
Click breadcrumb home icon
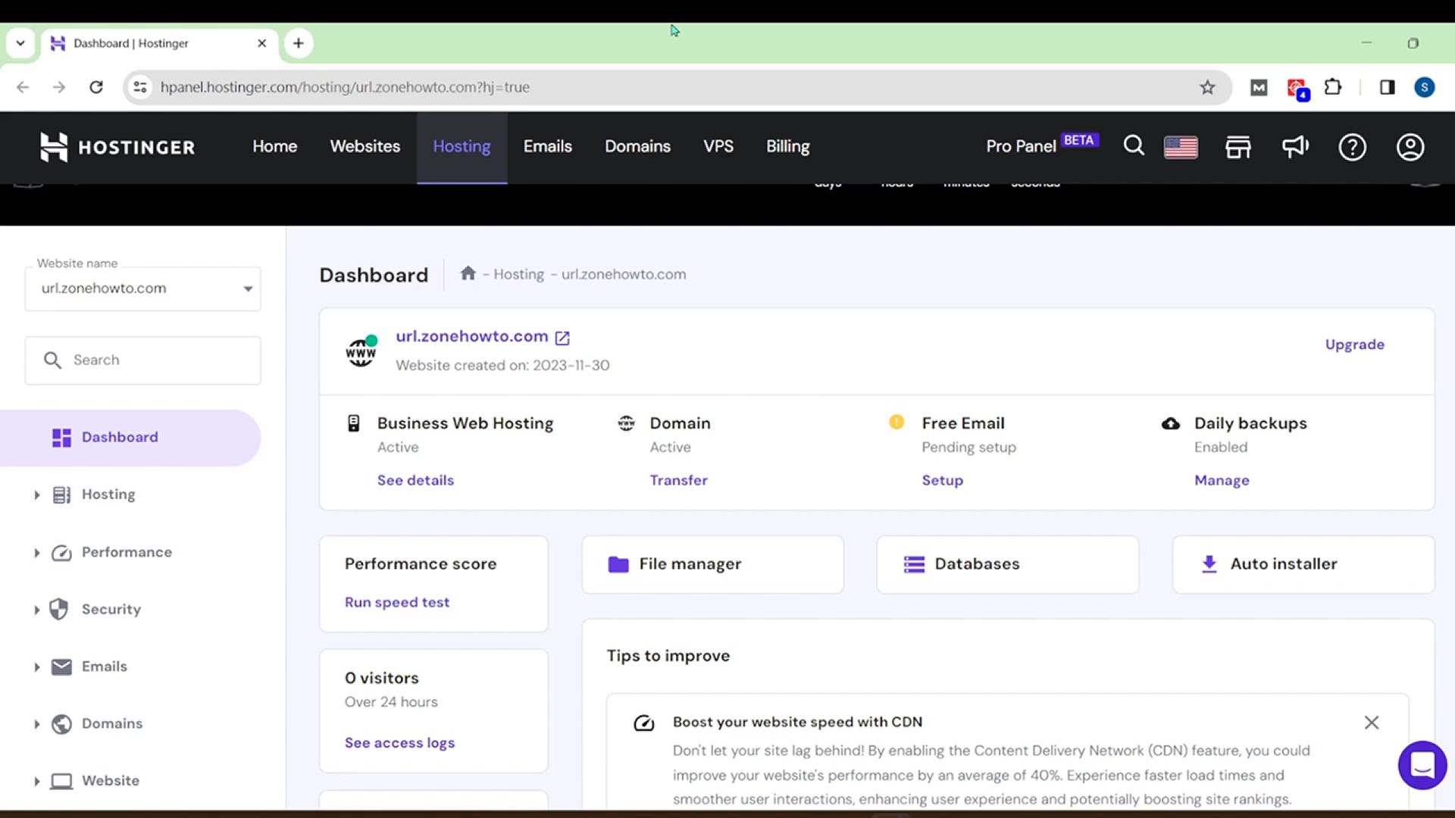pos(468,273)
